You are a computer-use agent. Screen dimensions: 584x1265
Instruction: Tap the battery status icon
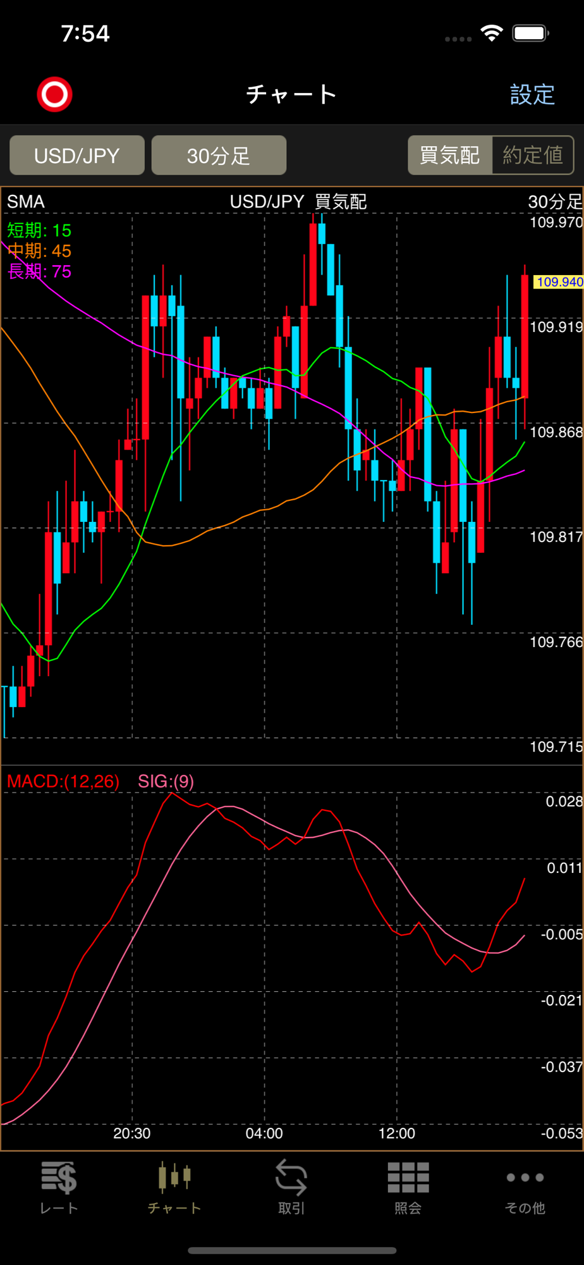coord(531,33)
